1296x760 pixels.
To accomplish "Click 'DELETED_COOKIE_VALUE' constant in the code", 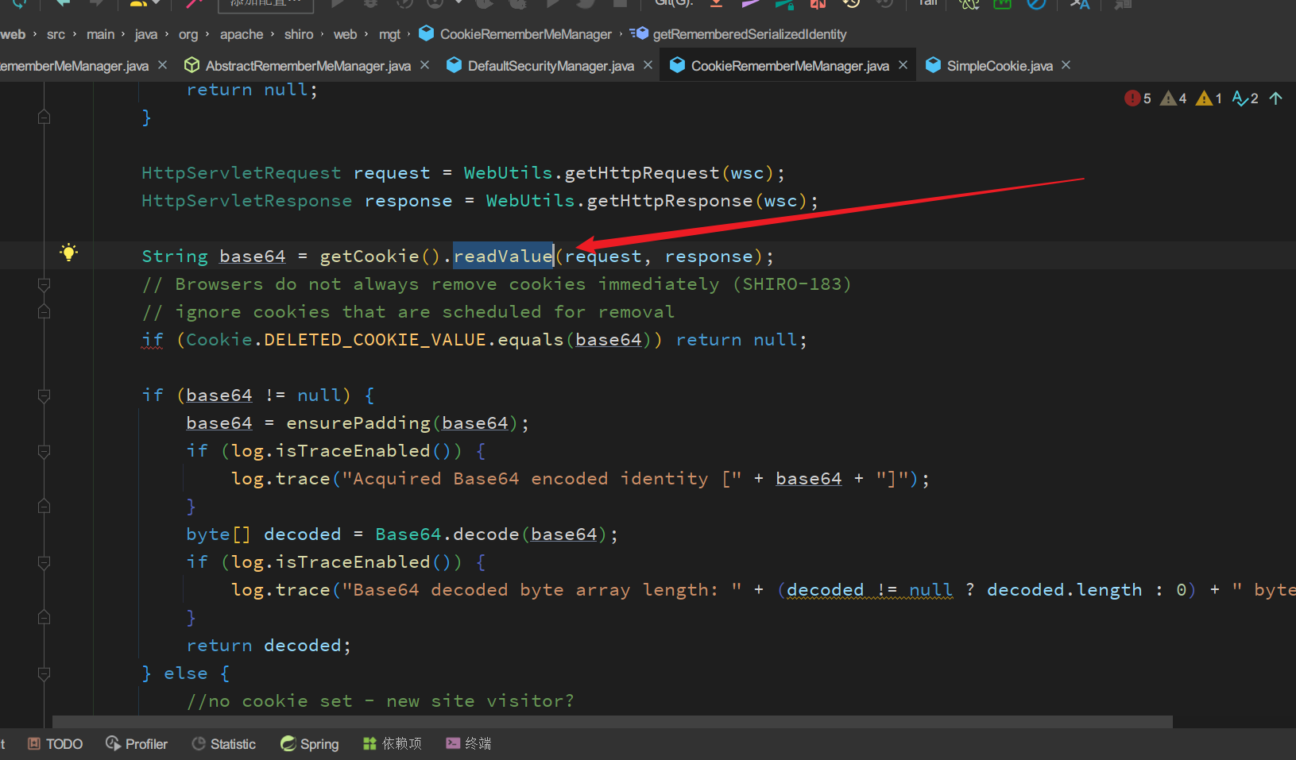I will (375, 340).
